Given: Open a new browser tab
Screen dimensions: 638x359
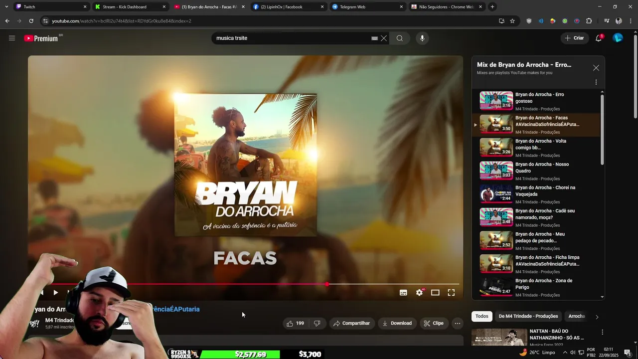Looking at the screenshot, I should (492, 7).
